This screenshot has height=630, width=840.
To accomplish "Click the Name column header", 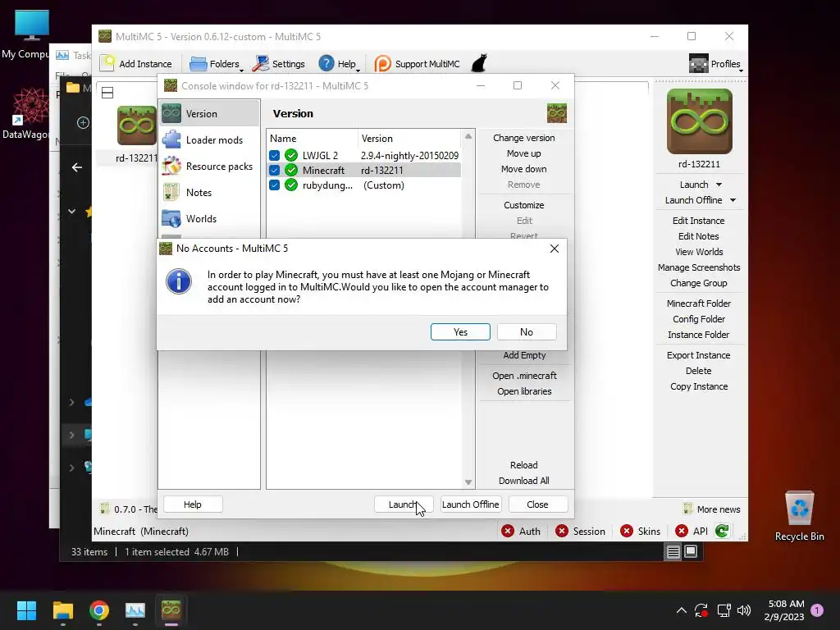I will [x=312, y=138].
